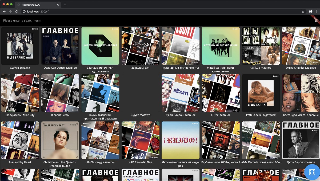The height and width of the screenshot is (181, 320).
Task: Open the Dead Can Dance: главное cover
Action: point(60,46)
